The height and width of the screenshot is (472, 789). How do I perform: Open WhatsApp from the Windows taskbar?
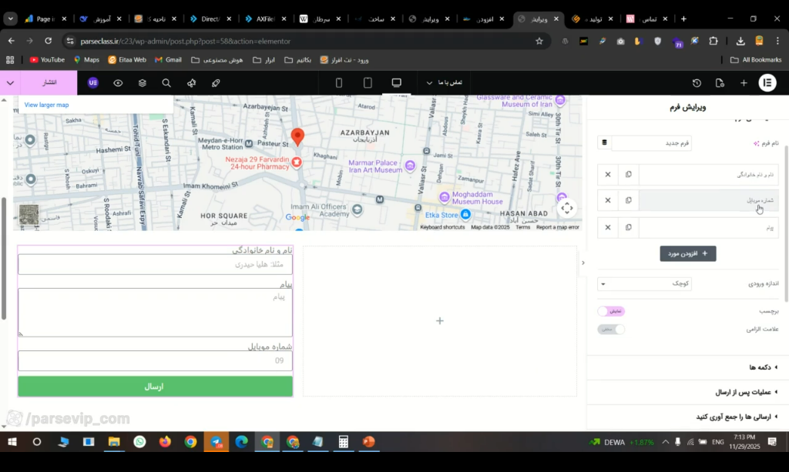tap(139, 442)
